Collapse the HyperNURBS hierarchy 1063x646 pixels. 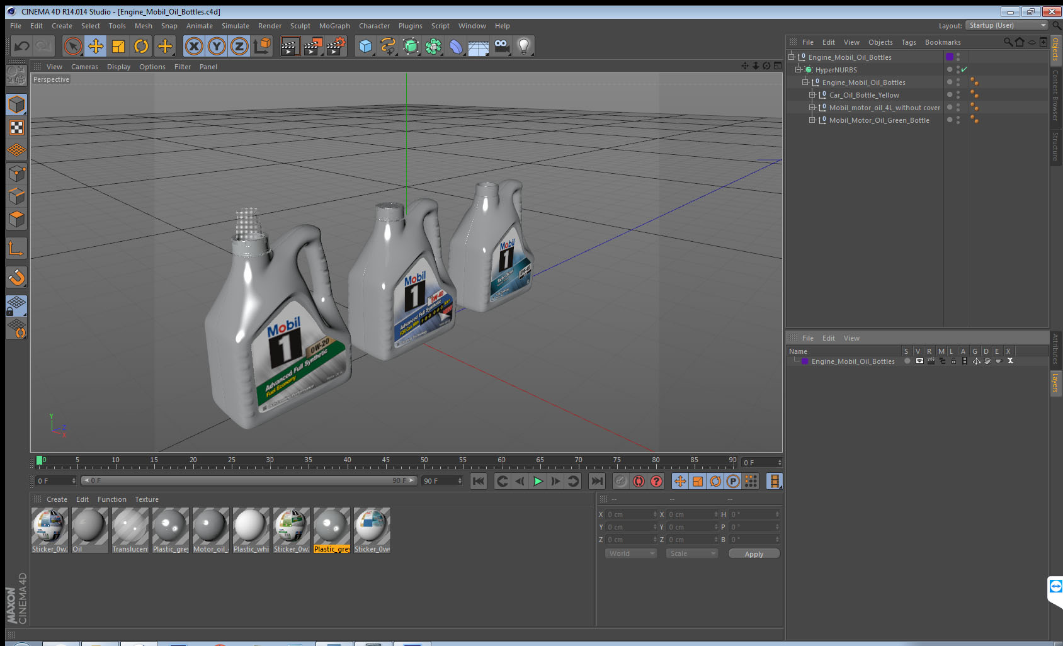[798, 69]
